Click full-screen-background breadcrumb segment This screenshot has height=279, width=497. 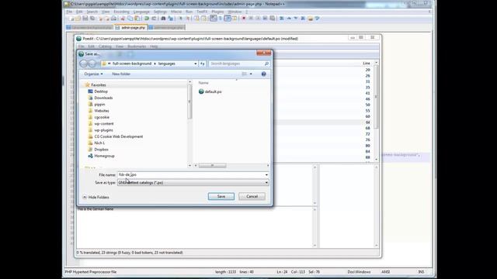click(132, 64)
